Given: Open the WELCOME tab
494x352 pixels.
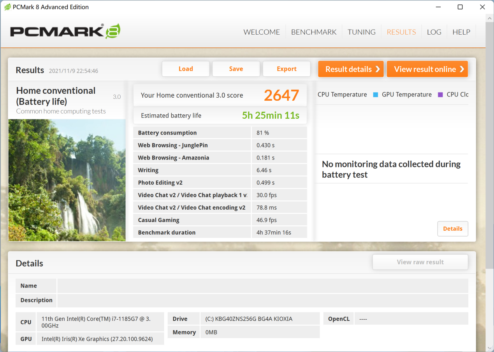Looking at the screenshot, I should 262,32.
